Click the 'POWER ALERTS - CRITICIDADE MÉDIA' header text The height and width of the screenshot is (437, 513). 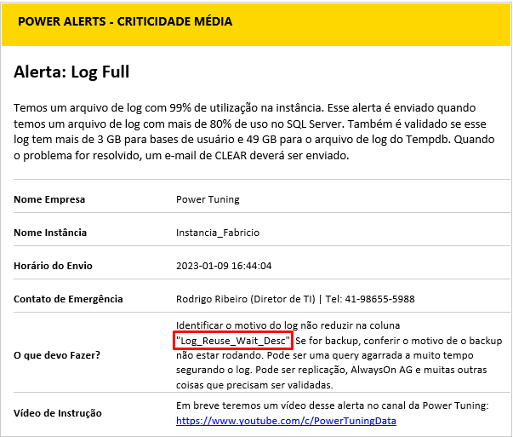tap(125, 21)
